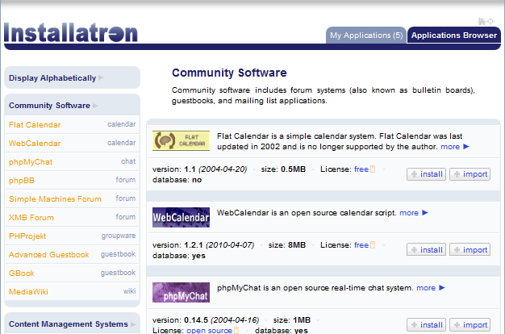The image size is (505, 334).
Task: Import an existing Flat Calendar installation
Action: pyautogui.click(x=470, y=174)
